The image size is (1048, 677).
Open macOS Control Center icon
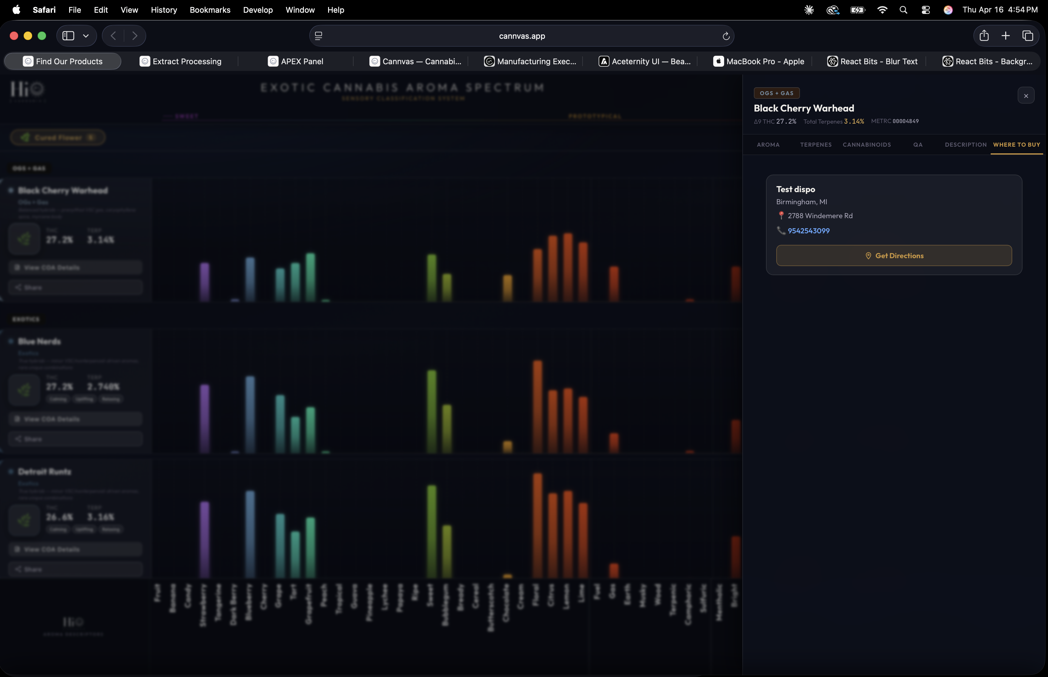(x=925, y=10)
